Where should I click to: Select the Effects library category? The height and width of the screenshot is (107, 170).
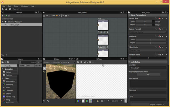[x=8, y=94]
